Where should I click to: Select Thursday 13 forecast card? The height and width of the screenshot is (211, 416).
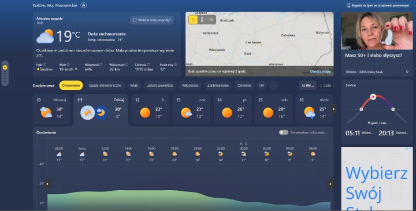point(191,109)
